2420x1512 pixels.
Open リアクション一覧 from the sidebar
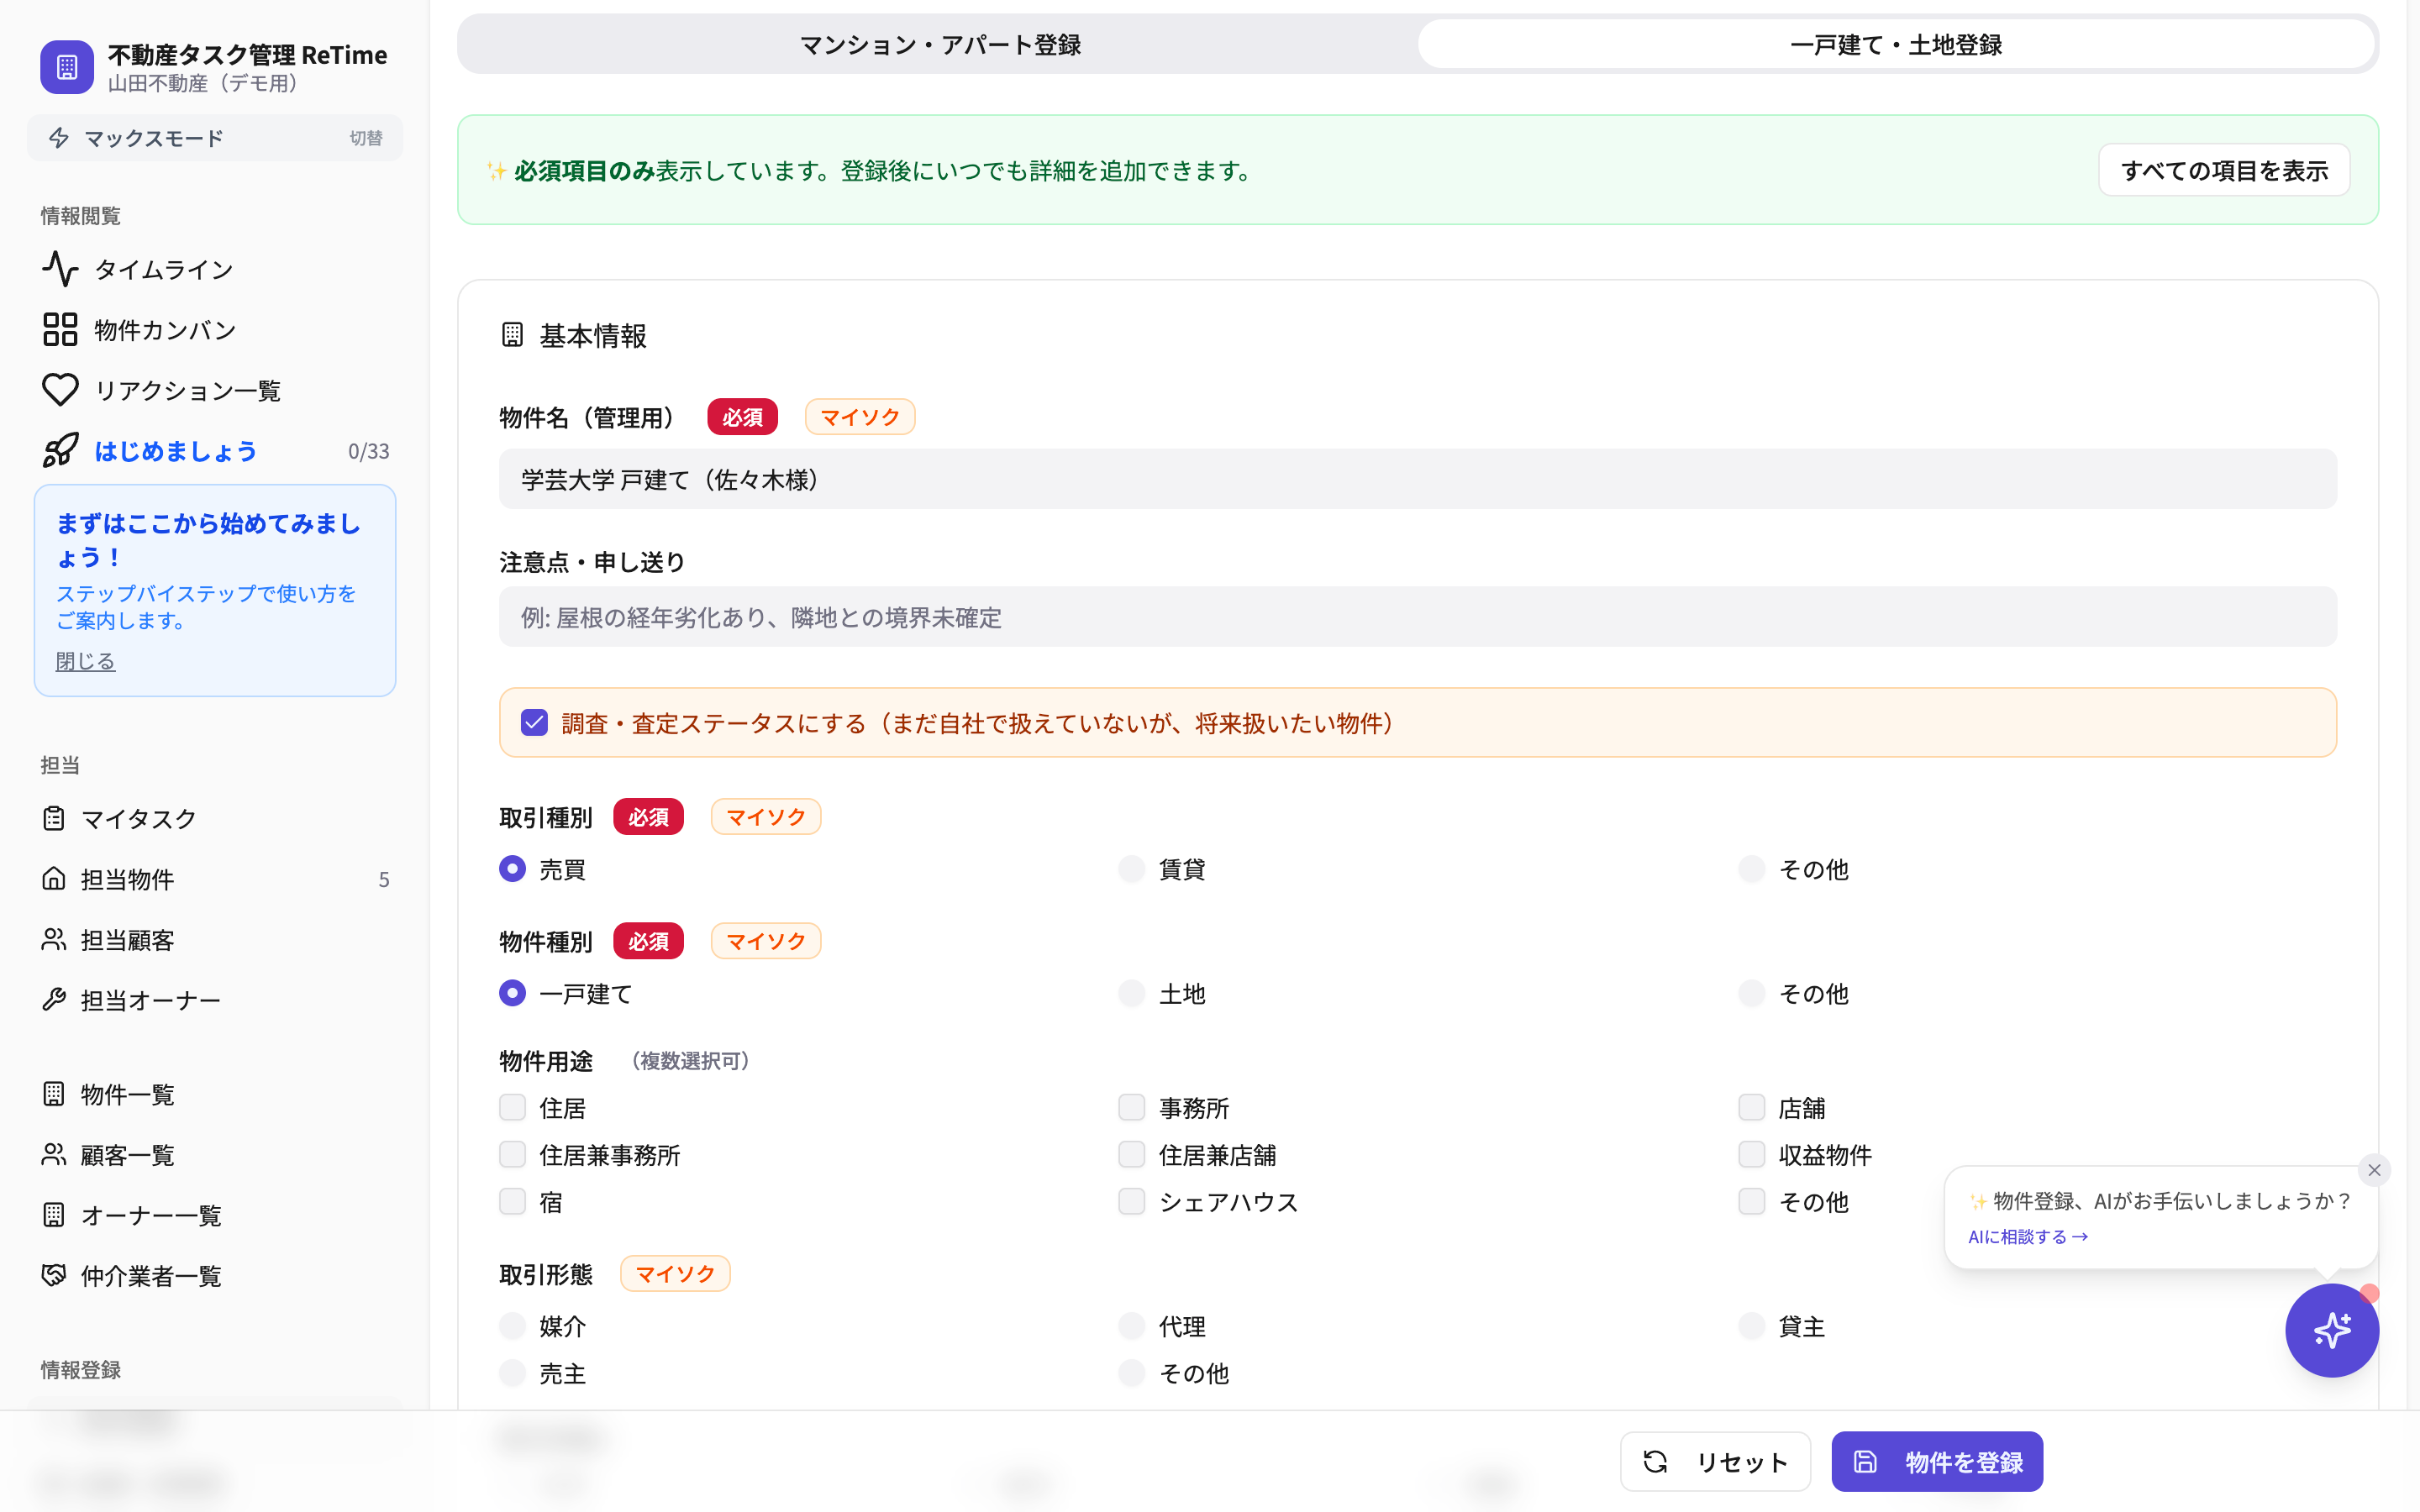coord(215,390)
